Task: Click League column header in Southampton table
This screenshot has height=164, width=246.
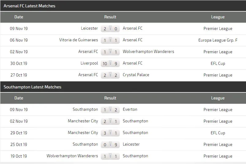Action: click(218, 98)
